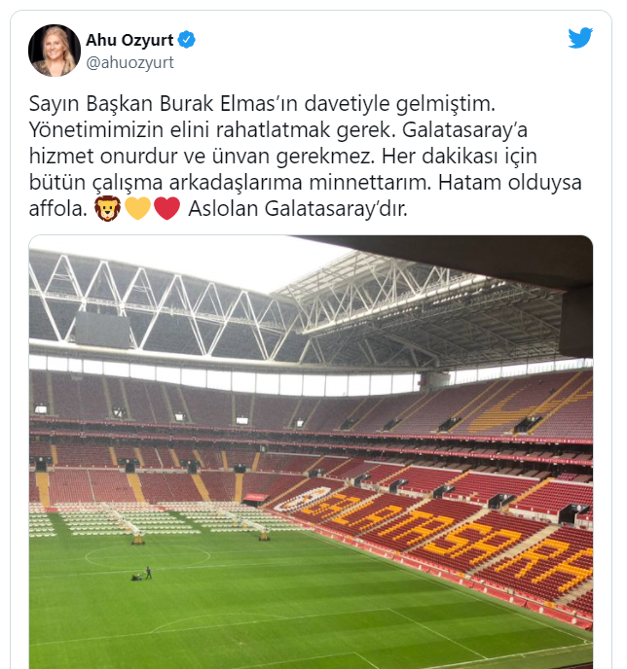Viewport: 627px width, 669px height.
Task: Click the blue Twitter bird logo
Action: 580,38
